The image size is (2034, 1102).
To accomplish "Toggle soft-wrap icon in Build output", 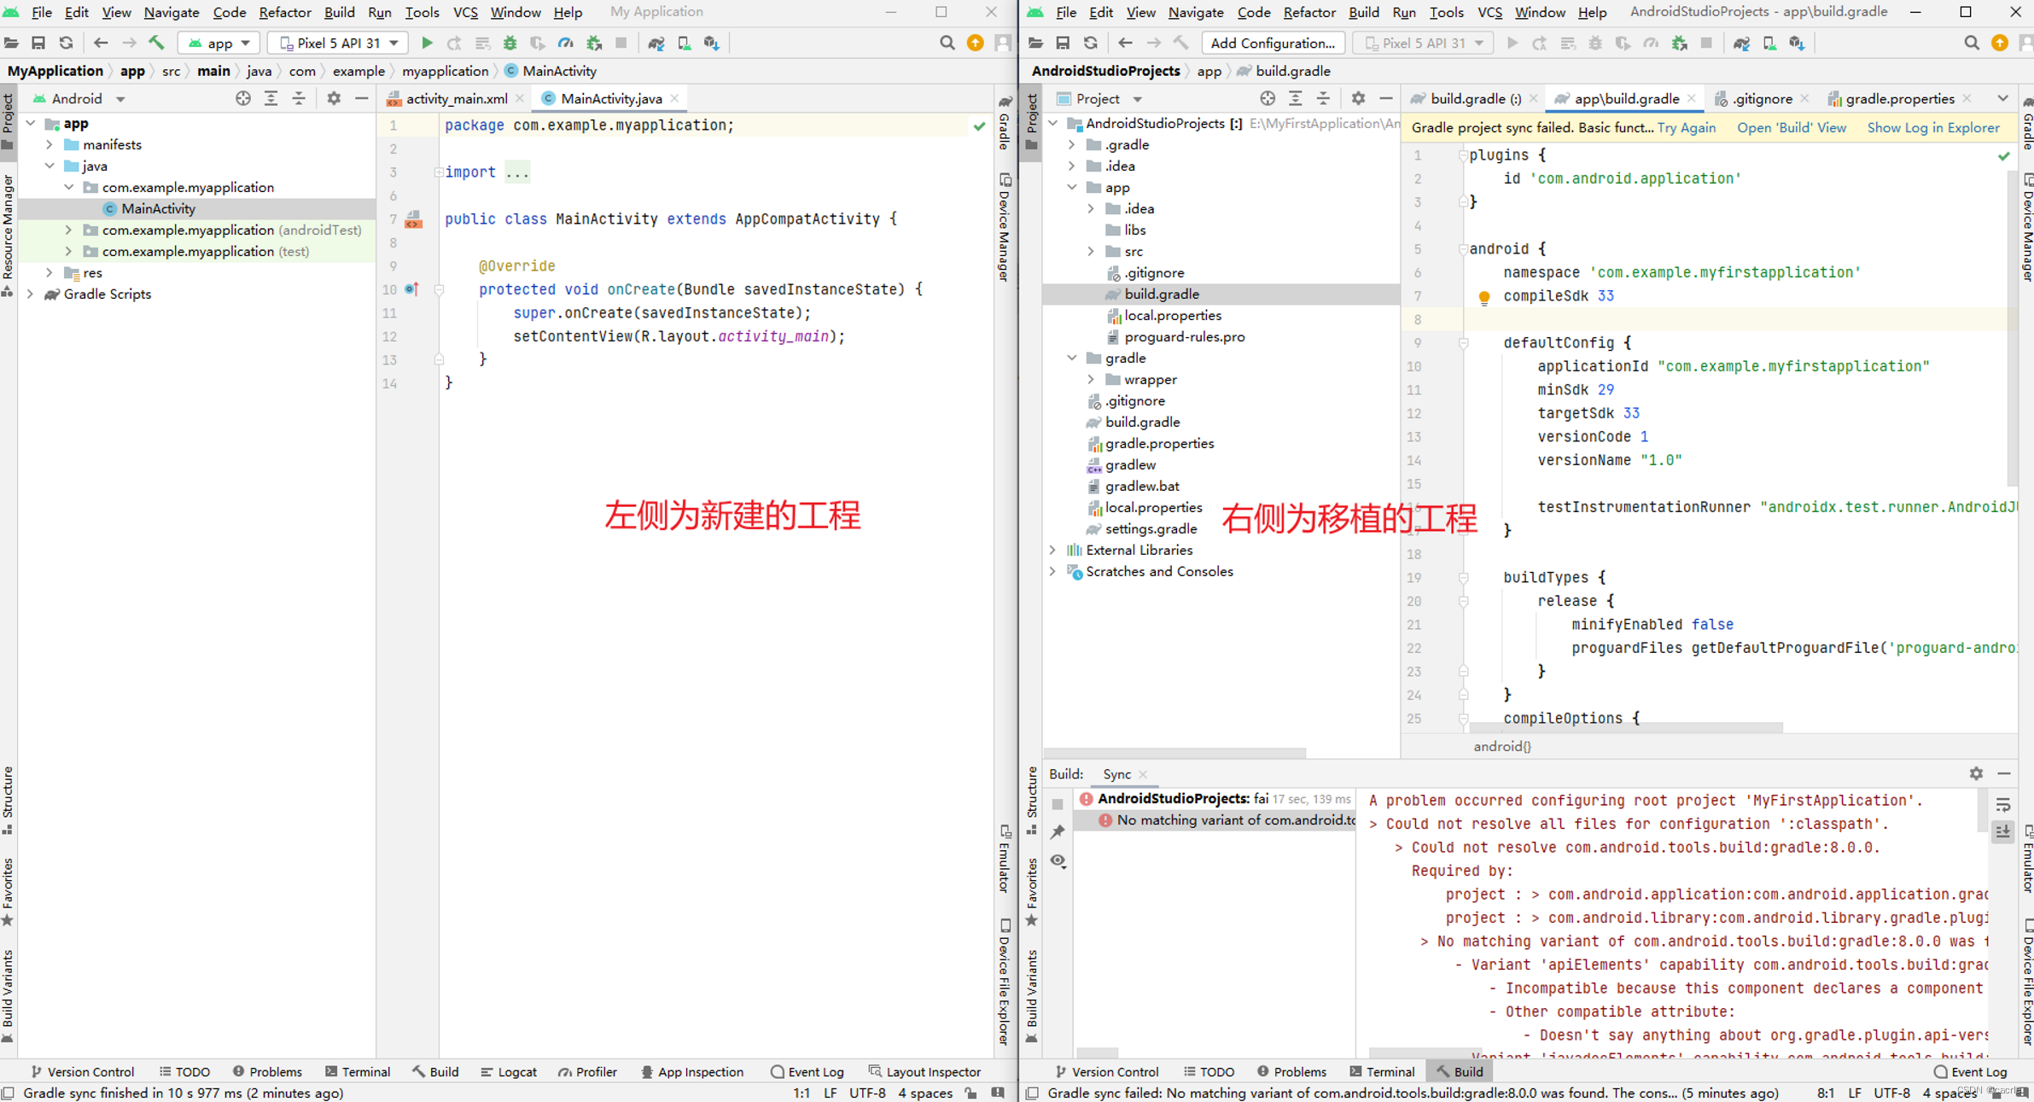I will pyautogui.click(x=2003, y=804).
